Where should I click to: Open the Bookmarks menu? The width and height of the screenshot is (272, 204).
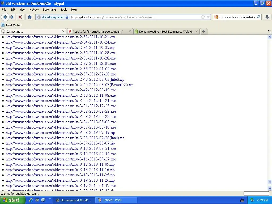pos(50,10)
